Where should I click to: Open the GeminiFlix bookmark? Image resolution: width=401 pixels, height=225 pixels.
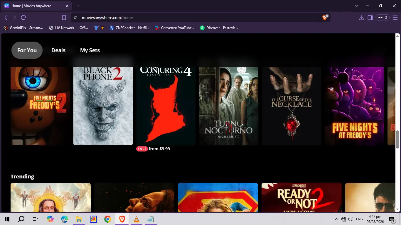(23, 28)
